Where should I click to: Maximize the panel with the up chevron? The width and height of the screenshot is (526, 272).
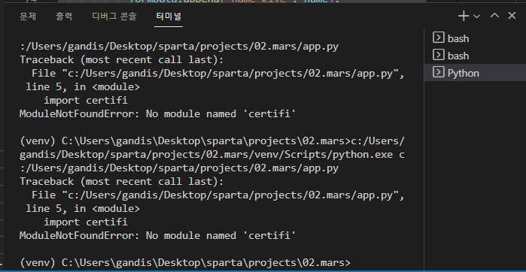click(494, 16)
